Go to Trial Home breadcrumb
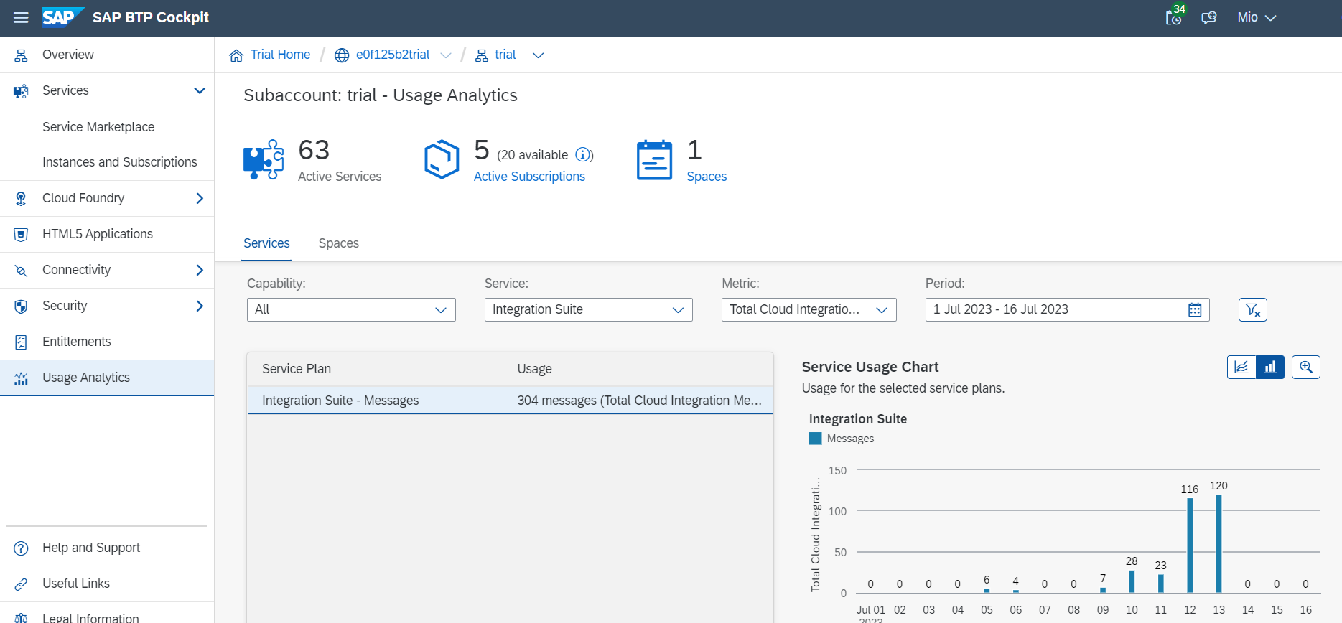The width and height of the screenshot is (1342, 623). (280, 55)
